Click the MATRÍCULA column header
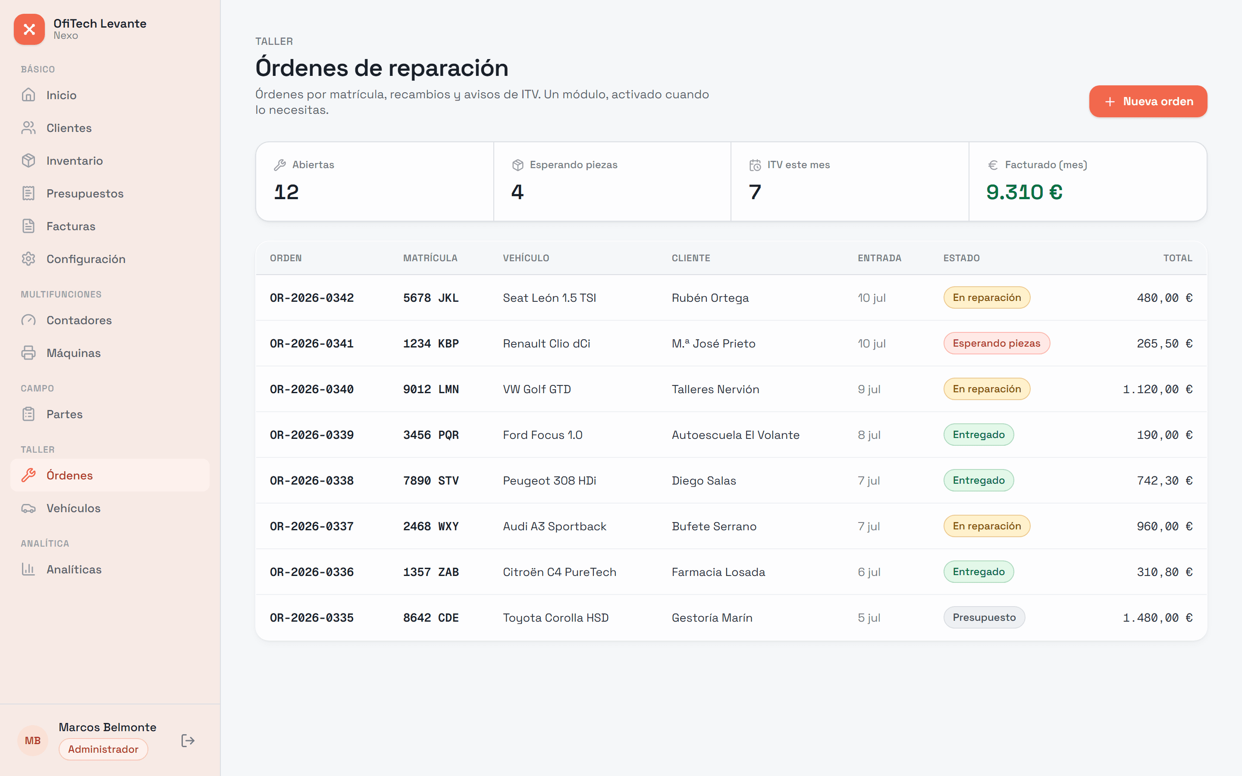 (430, 258)
